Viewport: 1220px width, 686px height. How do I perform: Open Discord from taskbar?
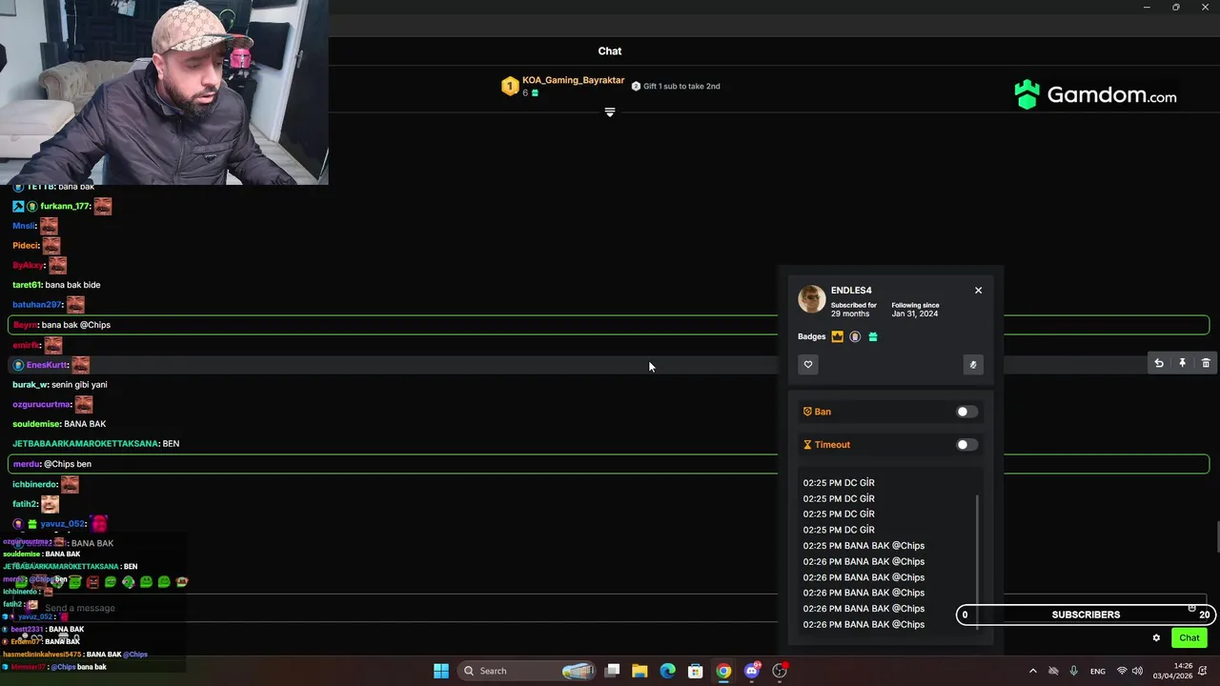752,671
